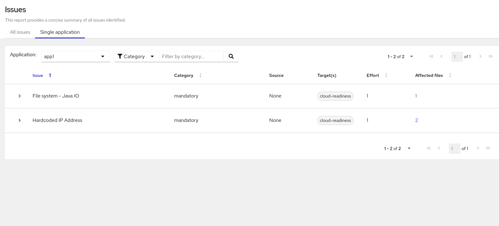Go to first page in bottom pagination
The width and height of the screenshot is (499, 226).
429,148
